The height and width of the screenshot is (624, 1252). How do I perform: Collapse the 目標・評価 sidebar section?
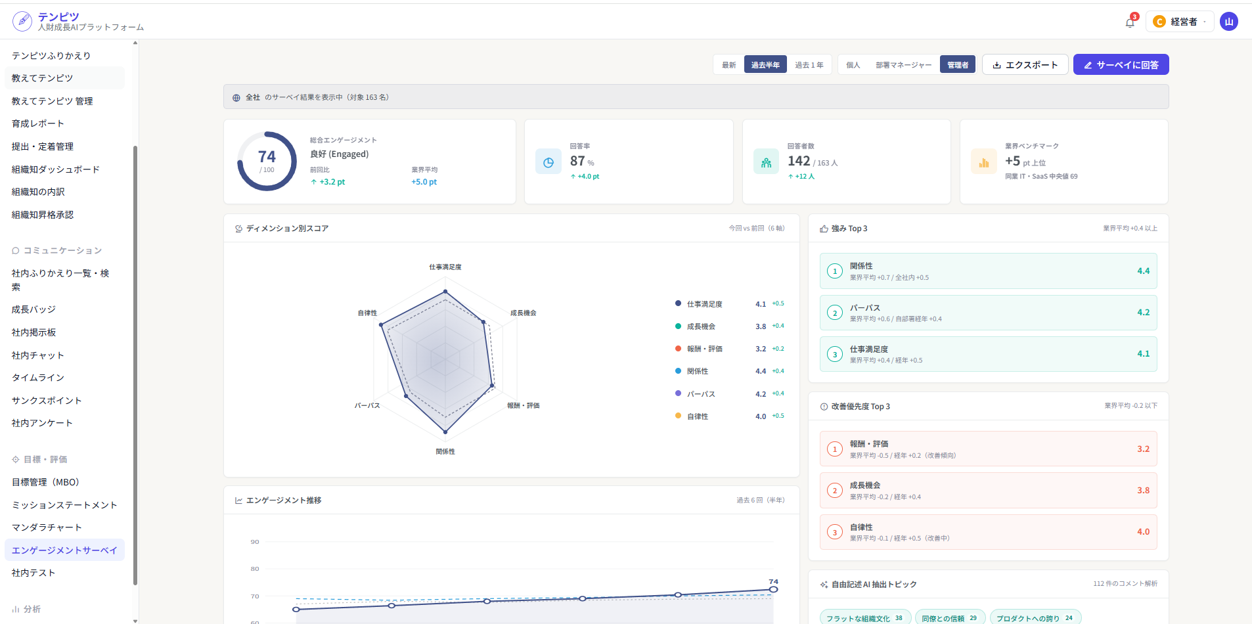click(x=39, y=460)
